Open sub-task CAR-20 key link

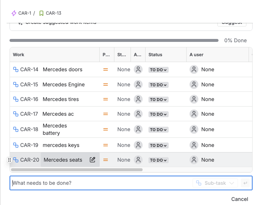(30, 160)
